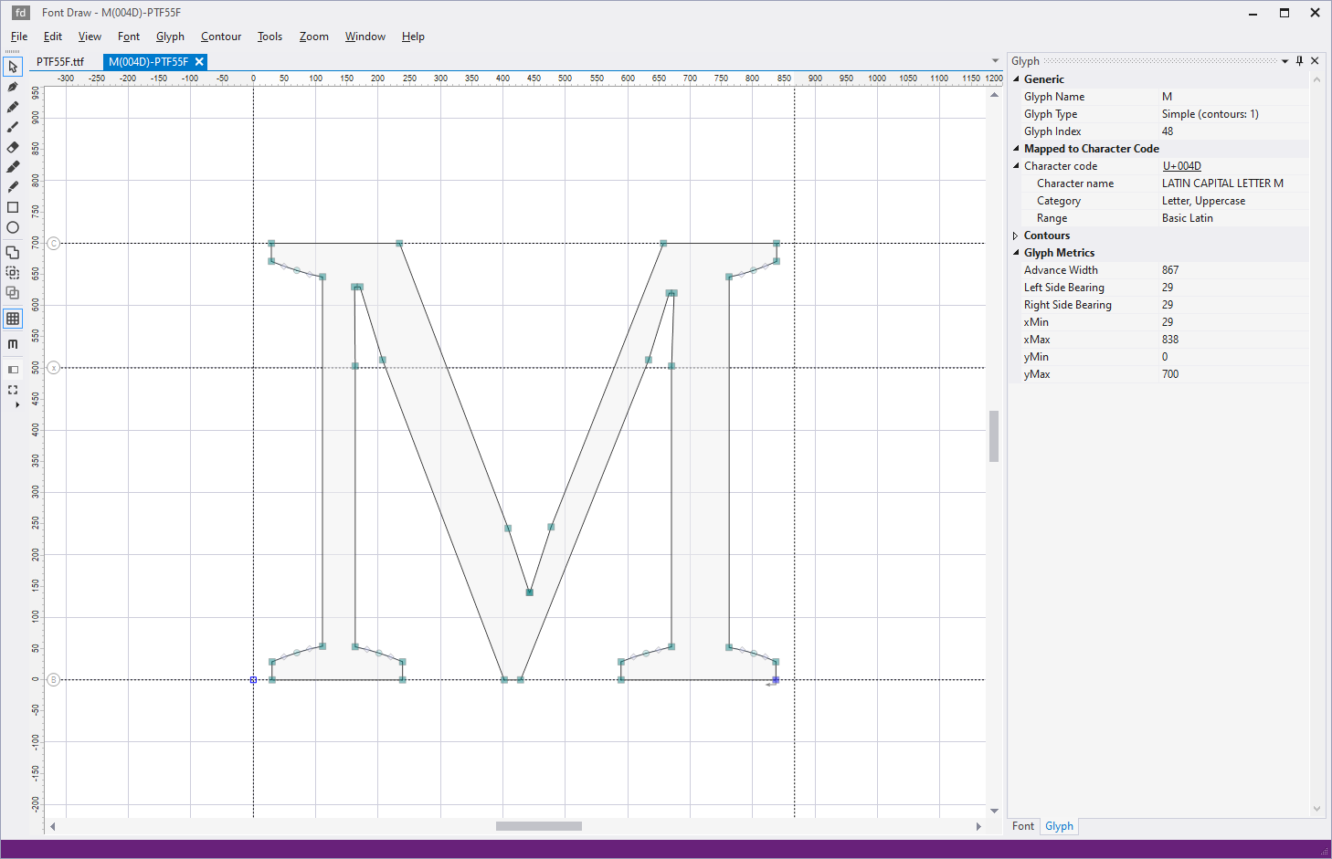Click the 'Letter, Uppercase' category value
The width and height of the screenshot is (1332, 859).
1203,201
